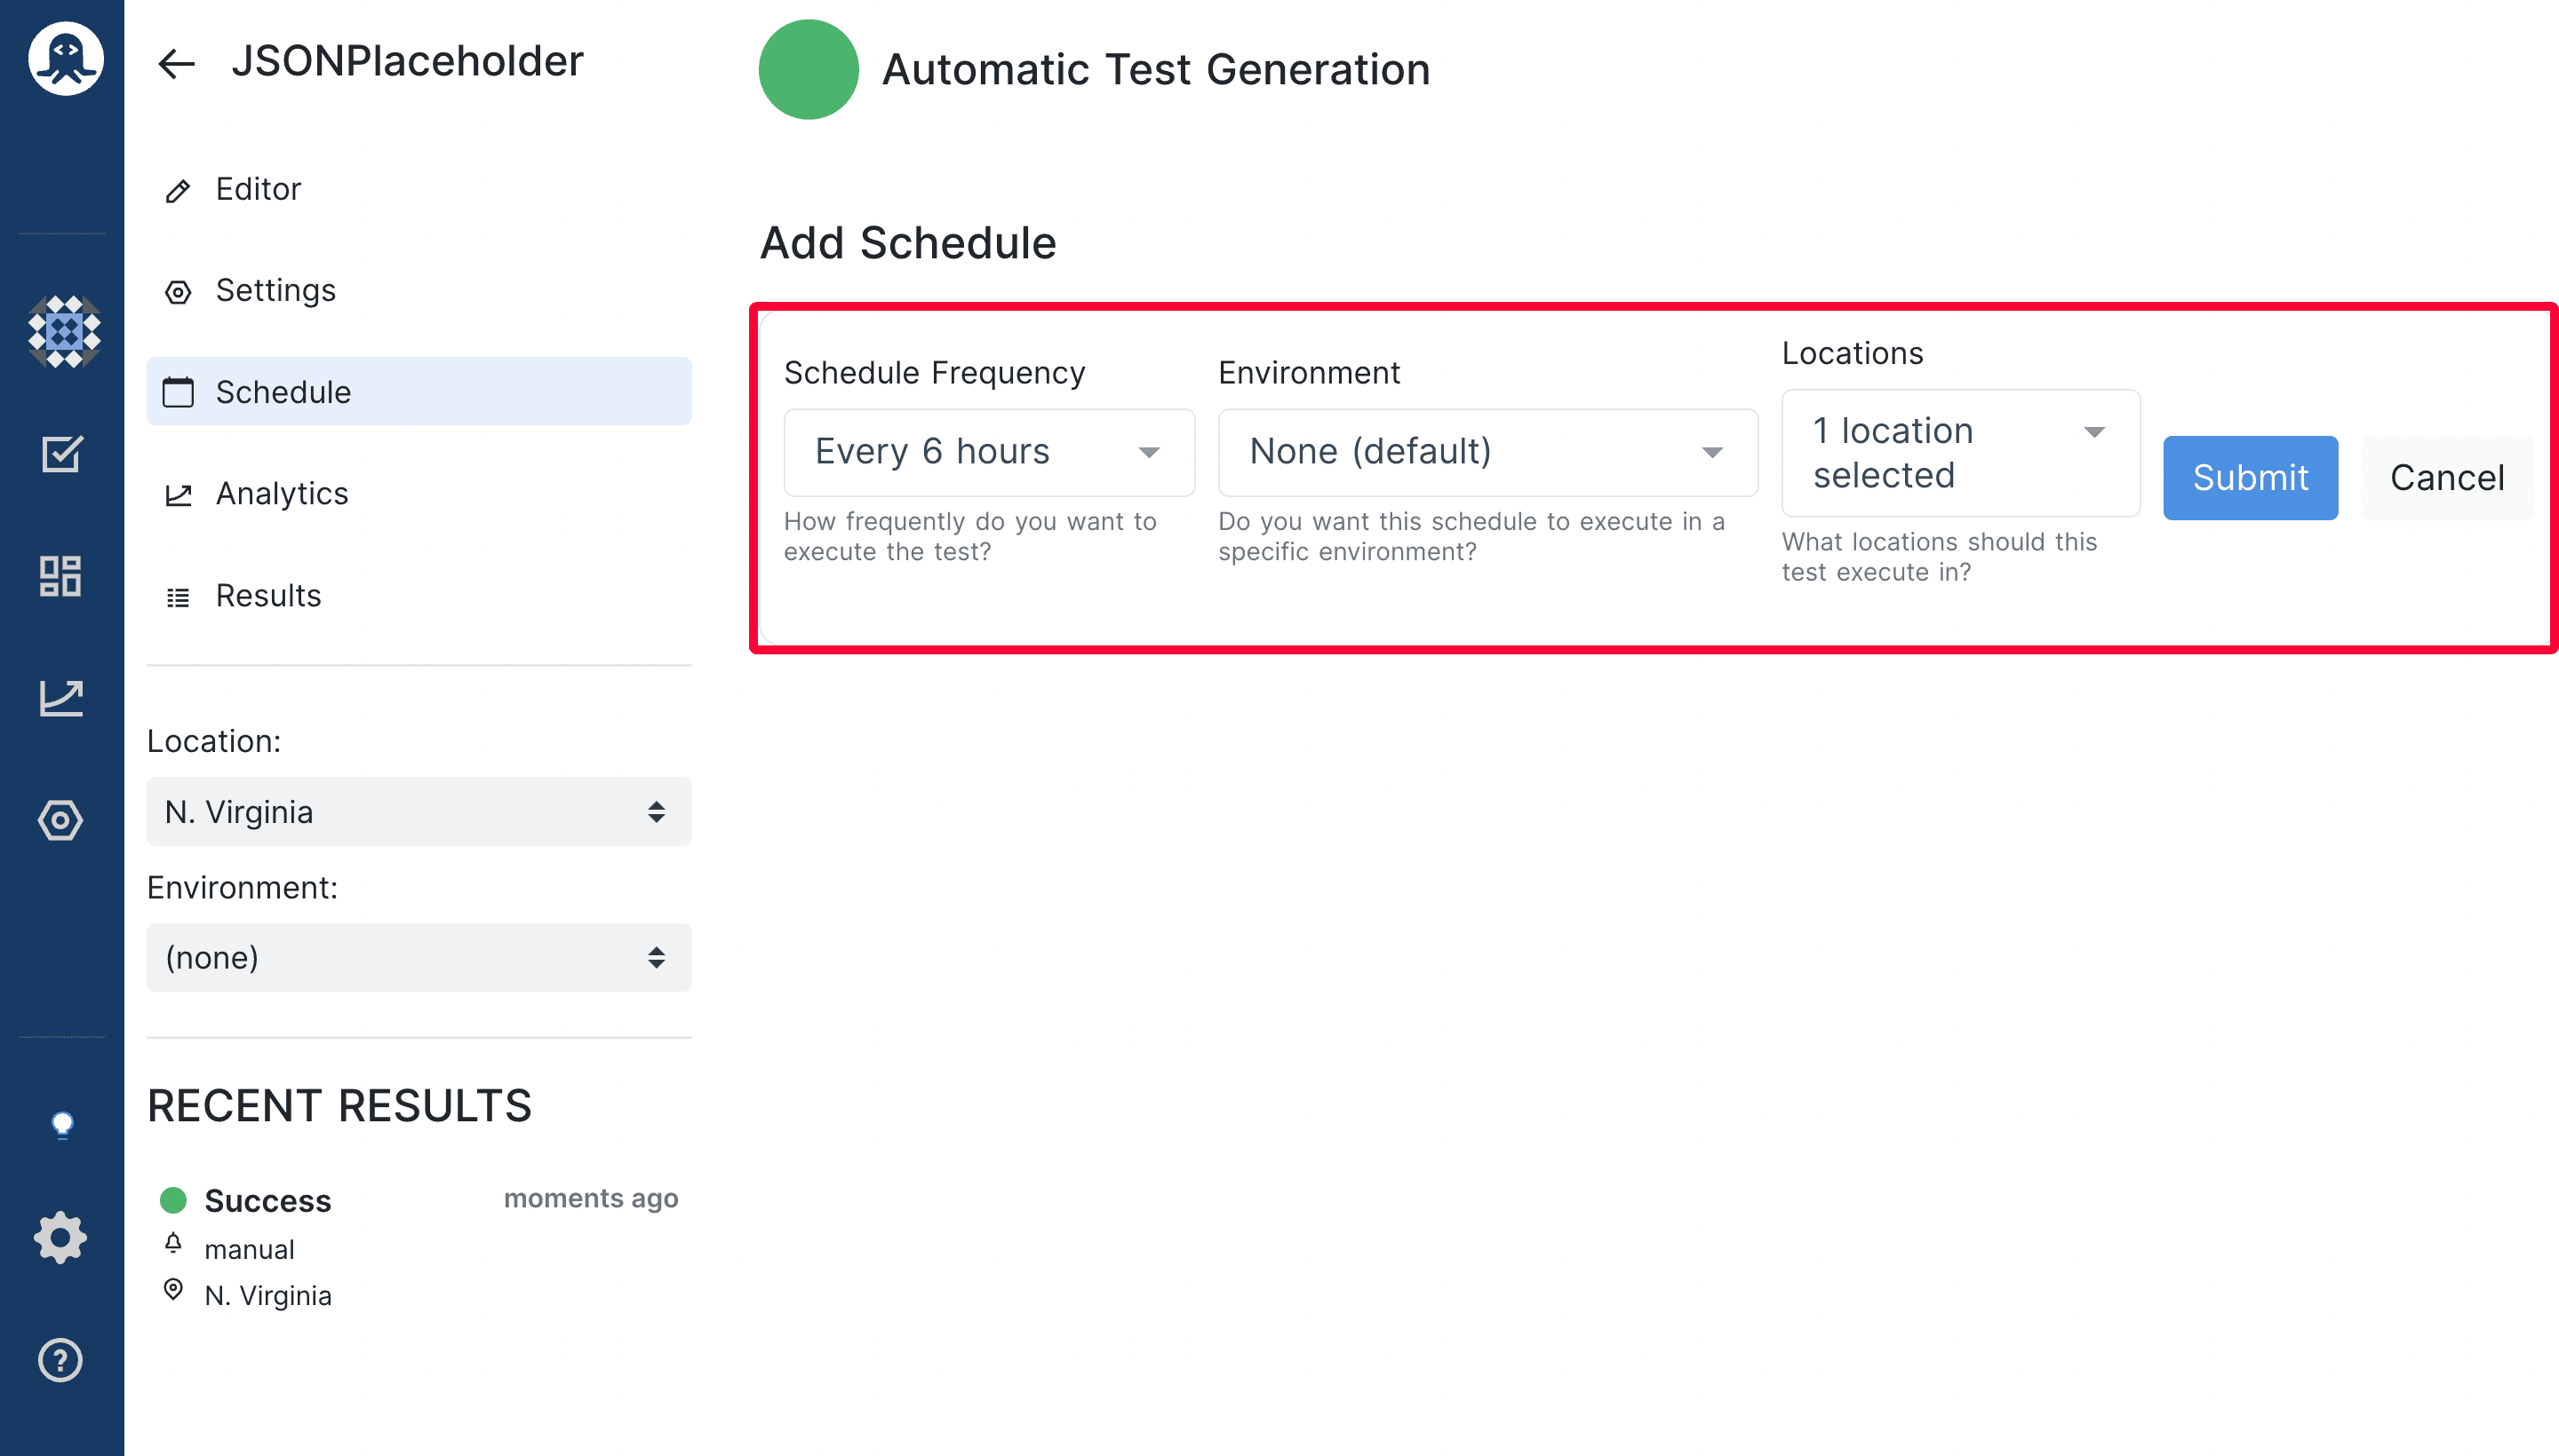The width and height of the screenshot is (2559, 1456).
Task: Click the Automatic Test Generation title
Action: point(1156,69)
